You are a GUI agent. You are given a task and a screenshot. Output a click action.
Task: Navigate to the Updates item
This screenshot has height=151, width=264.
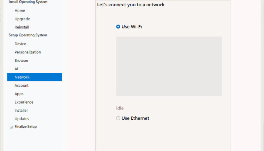(x=22, y=119)
